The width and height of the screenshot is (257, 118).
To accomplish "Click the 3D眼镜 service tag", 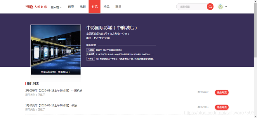I will [x=91, y=50].
